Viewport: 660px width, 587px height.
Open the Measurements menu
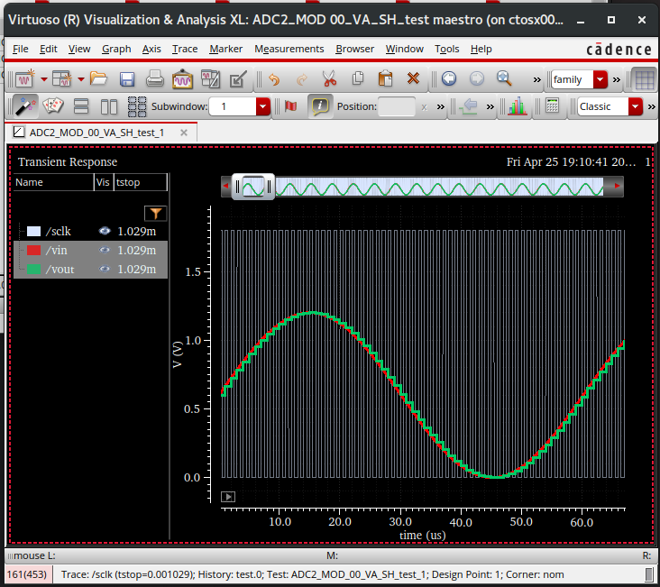[x=289, y=49]
